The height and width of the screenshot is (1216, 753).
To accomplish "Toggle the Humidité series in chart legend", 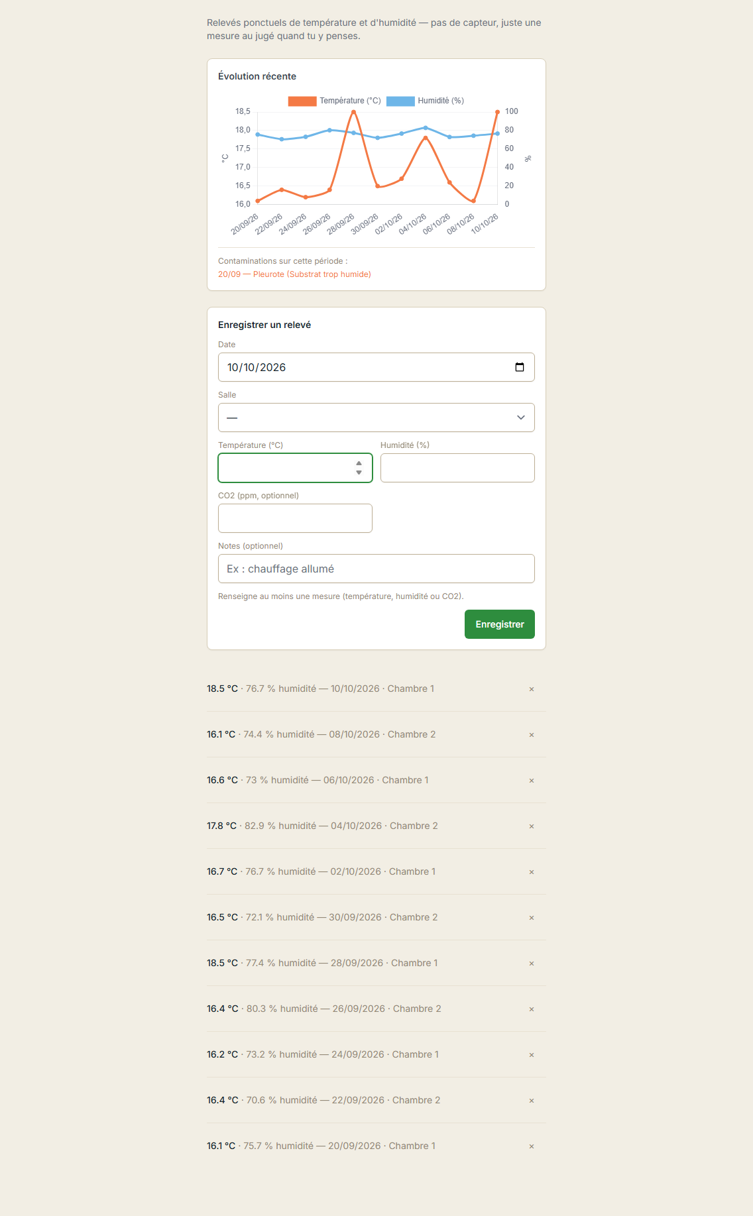I will (426, 101).
